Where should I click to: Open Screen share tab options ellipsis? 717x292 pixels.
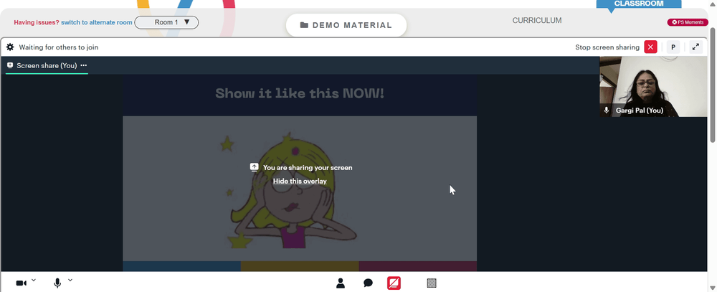(84, 65)
